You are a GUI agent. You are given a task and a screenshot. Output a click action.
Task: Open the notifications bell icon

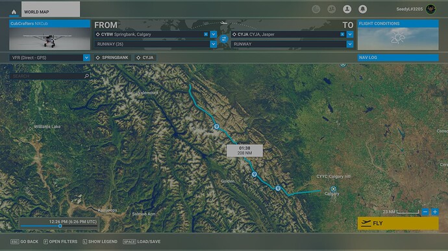click(362, 9)
